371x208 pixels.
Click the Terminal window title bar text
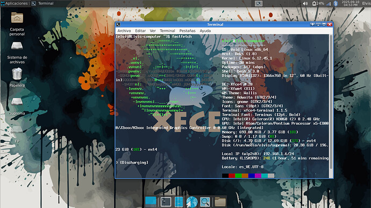click(x=215, y=24)
